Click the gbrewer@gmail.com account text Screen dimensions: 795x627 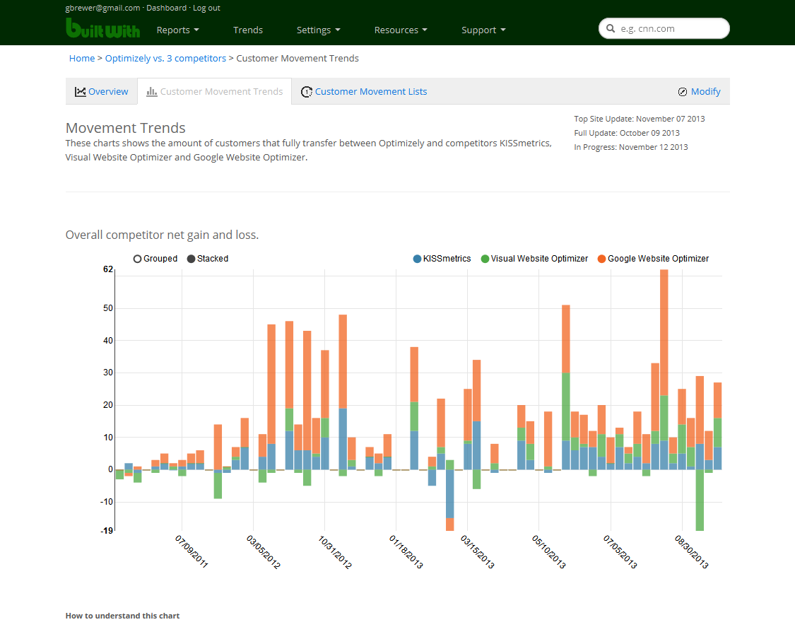(x=102, y=8)
